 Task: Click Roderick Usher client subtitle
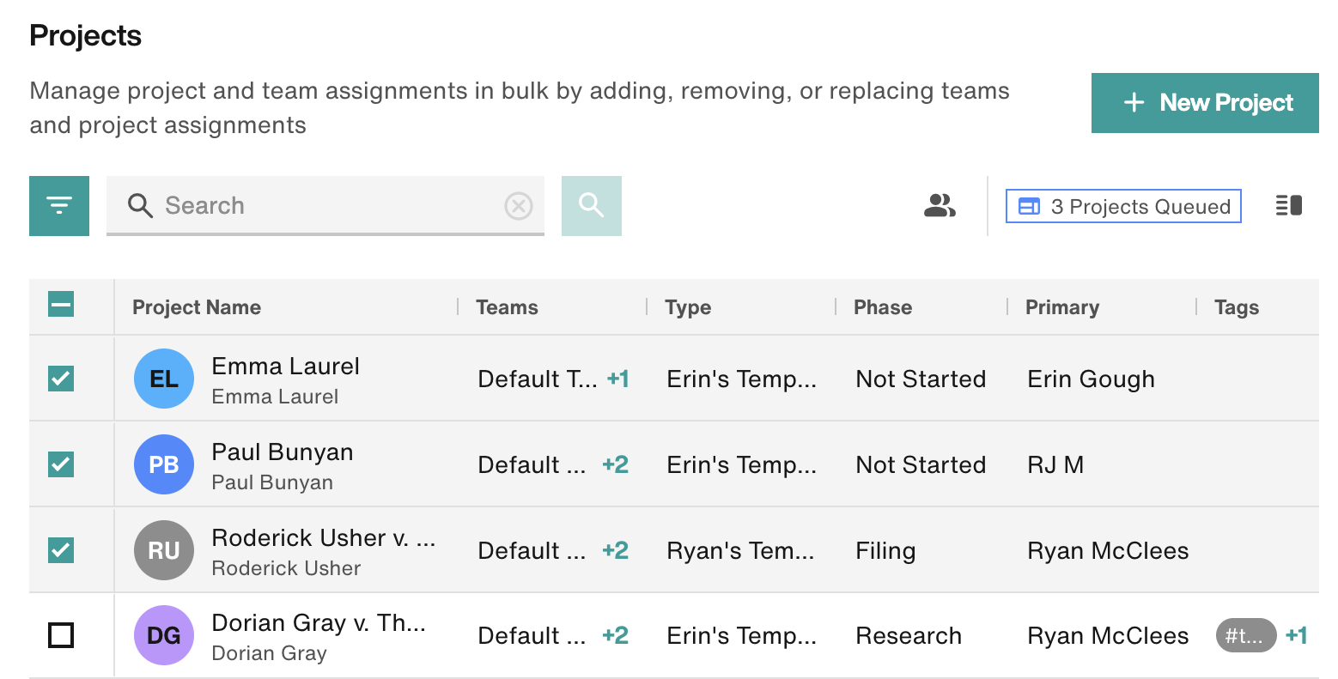click(x=286, y=568)
